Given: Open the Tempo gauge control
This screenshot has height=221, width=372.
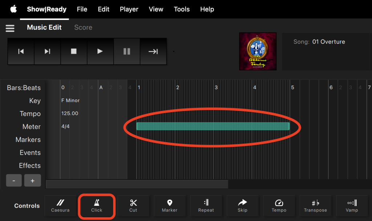Looking at the screenshot, I should 279,206.
